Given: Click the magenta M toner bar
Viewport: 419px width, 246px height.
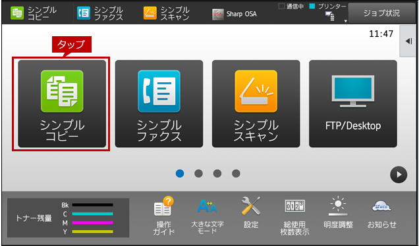Looking at the screenshot, I should (92, 222).
